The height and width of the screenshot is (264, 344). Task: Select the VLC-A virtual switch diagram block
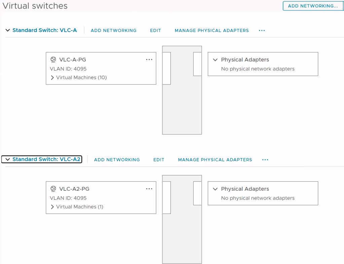coord(182,101)
